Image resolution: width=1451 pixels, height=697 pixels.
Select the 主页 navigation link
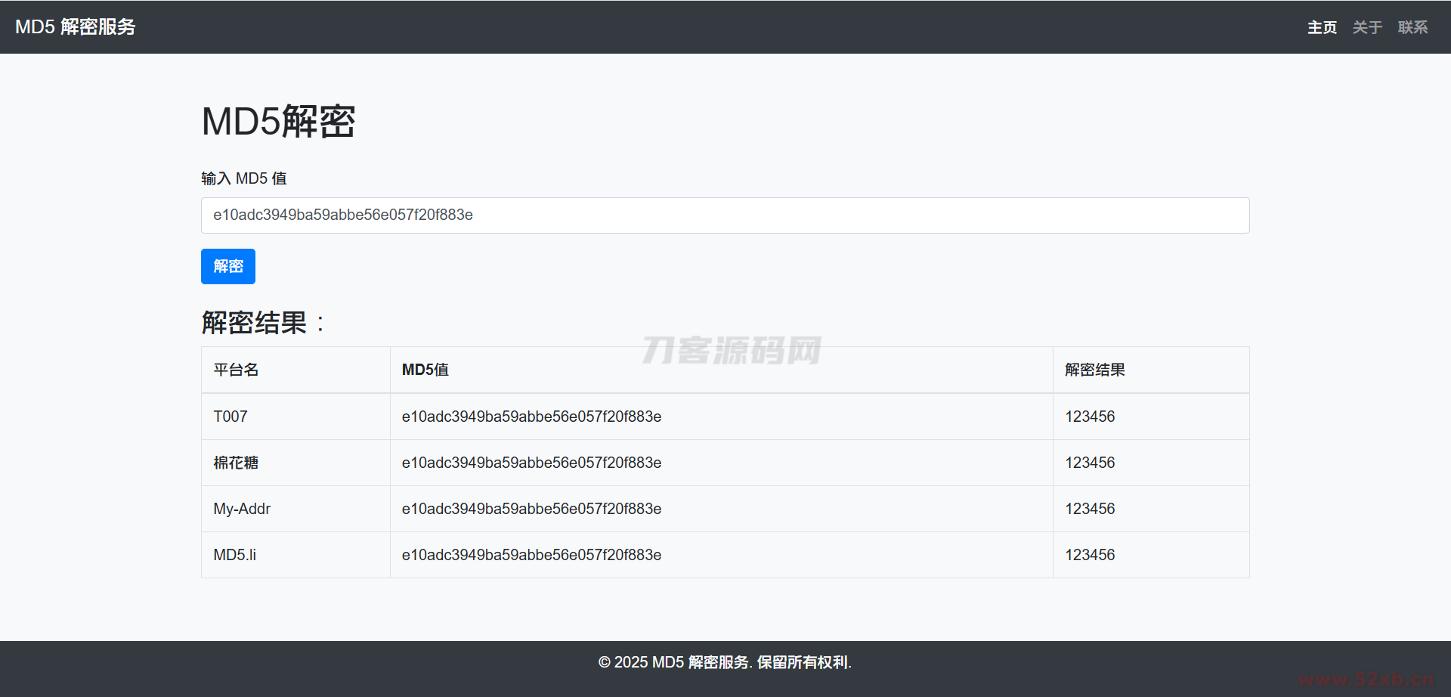click(1322, 26)
